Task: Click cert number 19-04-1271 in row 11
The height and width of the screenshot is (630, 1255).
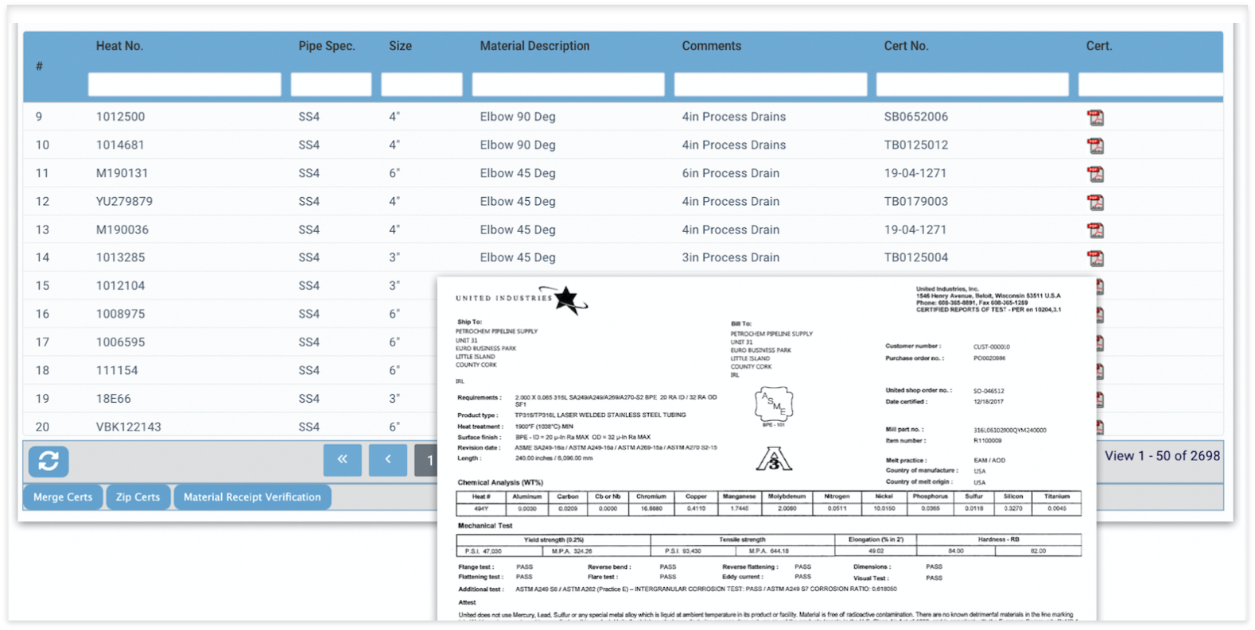Action: pyautogui.click(x=915, y=173)
